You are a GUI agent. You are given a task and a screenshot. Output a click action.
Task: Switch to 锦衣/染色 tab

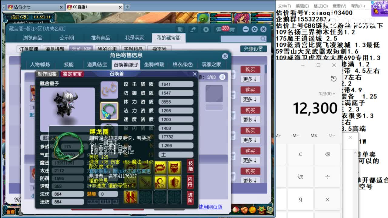[x=182, y=64]
